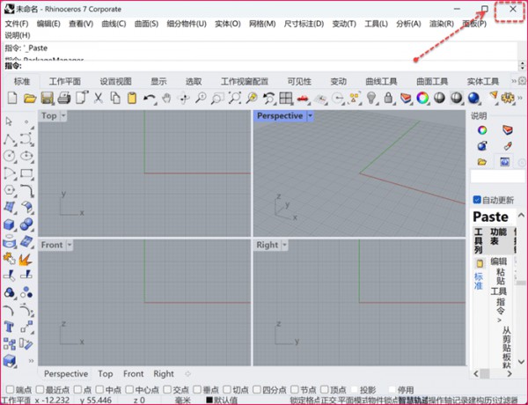This screenshot has width=528, height=405.
Task: Click the Copy icon in the toolbar
Action: (115, 98)
